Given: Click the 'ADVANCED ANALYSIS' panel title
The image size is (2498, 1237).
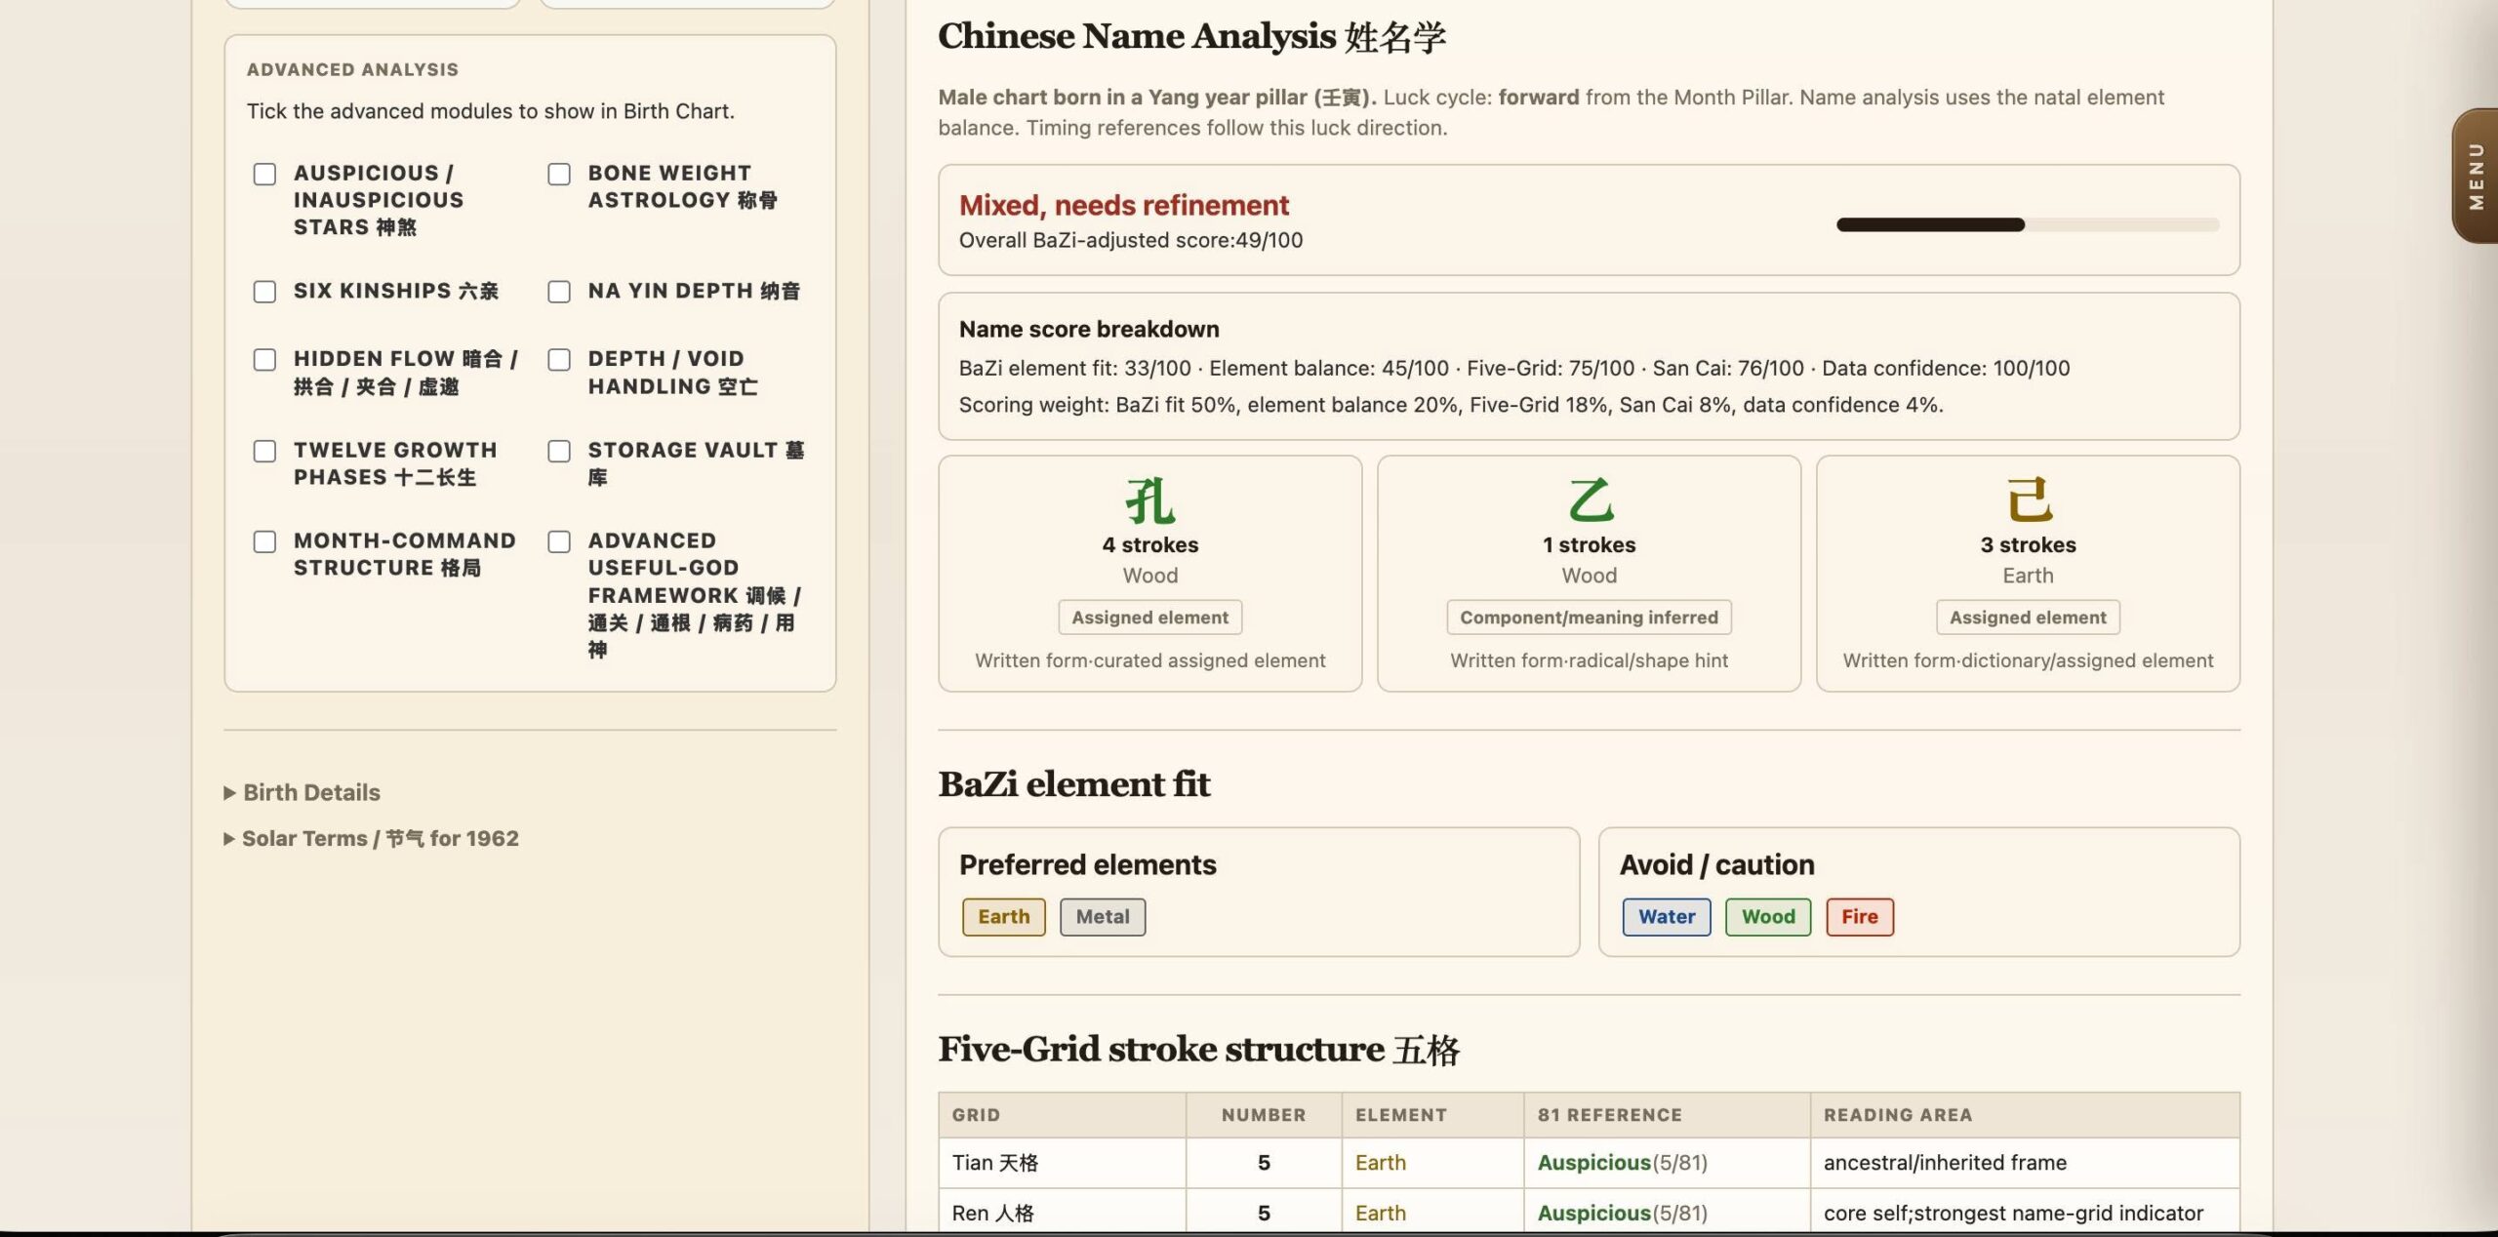Looking at the screenshot, I should point(352,69).
